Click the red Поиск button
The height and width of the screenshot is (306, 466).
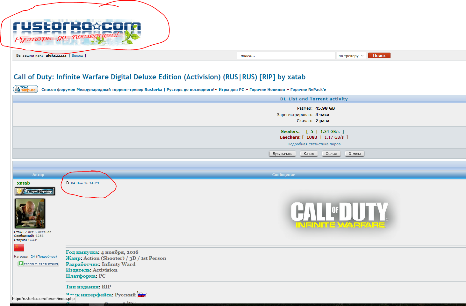click(379, 55)
